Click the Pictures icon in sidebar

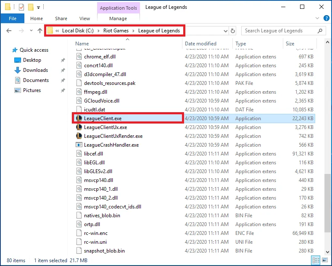click(x=18, y=90)
